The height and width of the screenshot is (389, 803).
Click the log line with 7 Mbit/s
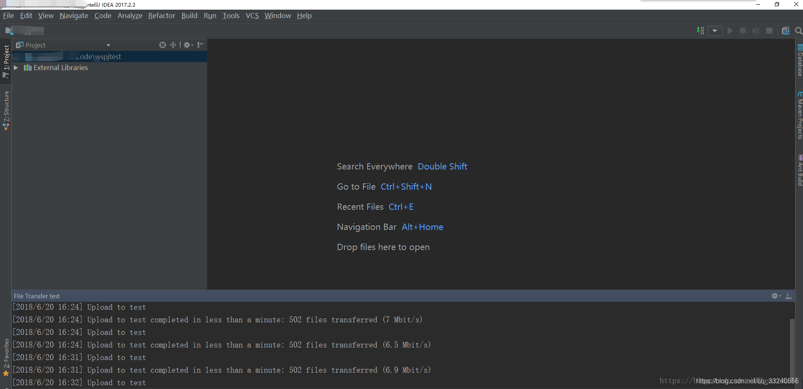(x=217, y=320)
